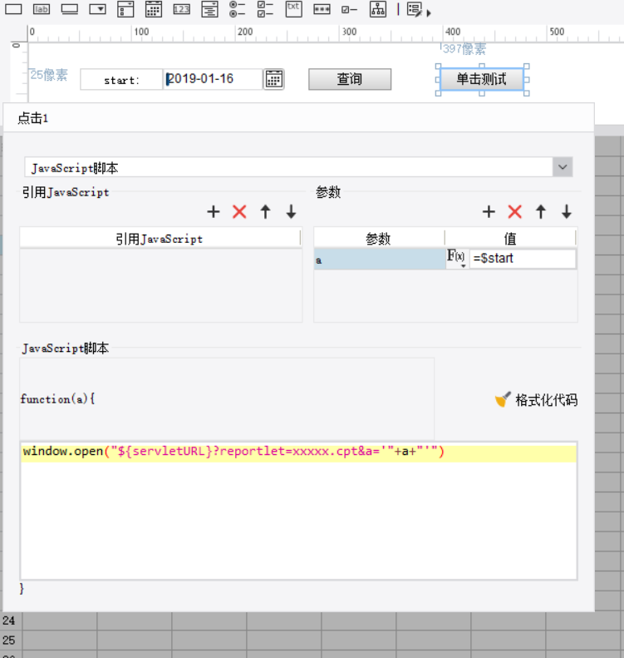Move the parameter down
624x658 pixels.
coord(567,211)
